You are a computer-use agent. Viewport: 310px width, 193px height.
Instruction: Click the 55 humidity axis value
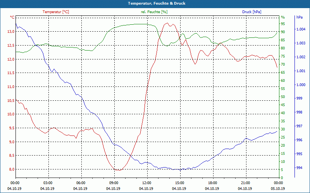pyautogui.click(x=283, y=89)
